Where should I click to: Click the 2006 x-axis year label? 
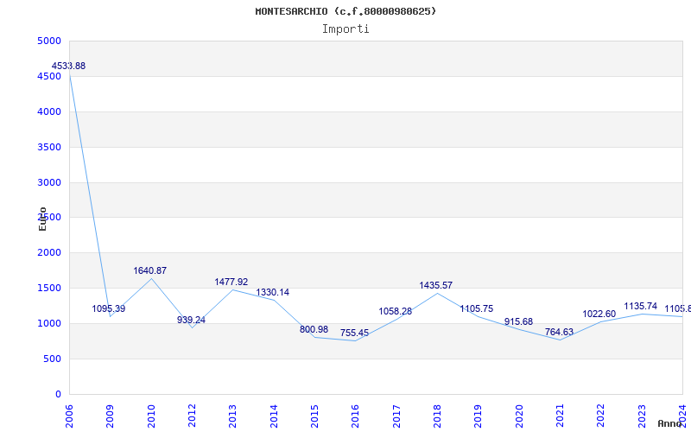click(69, 416)
